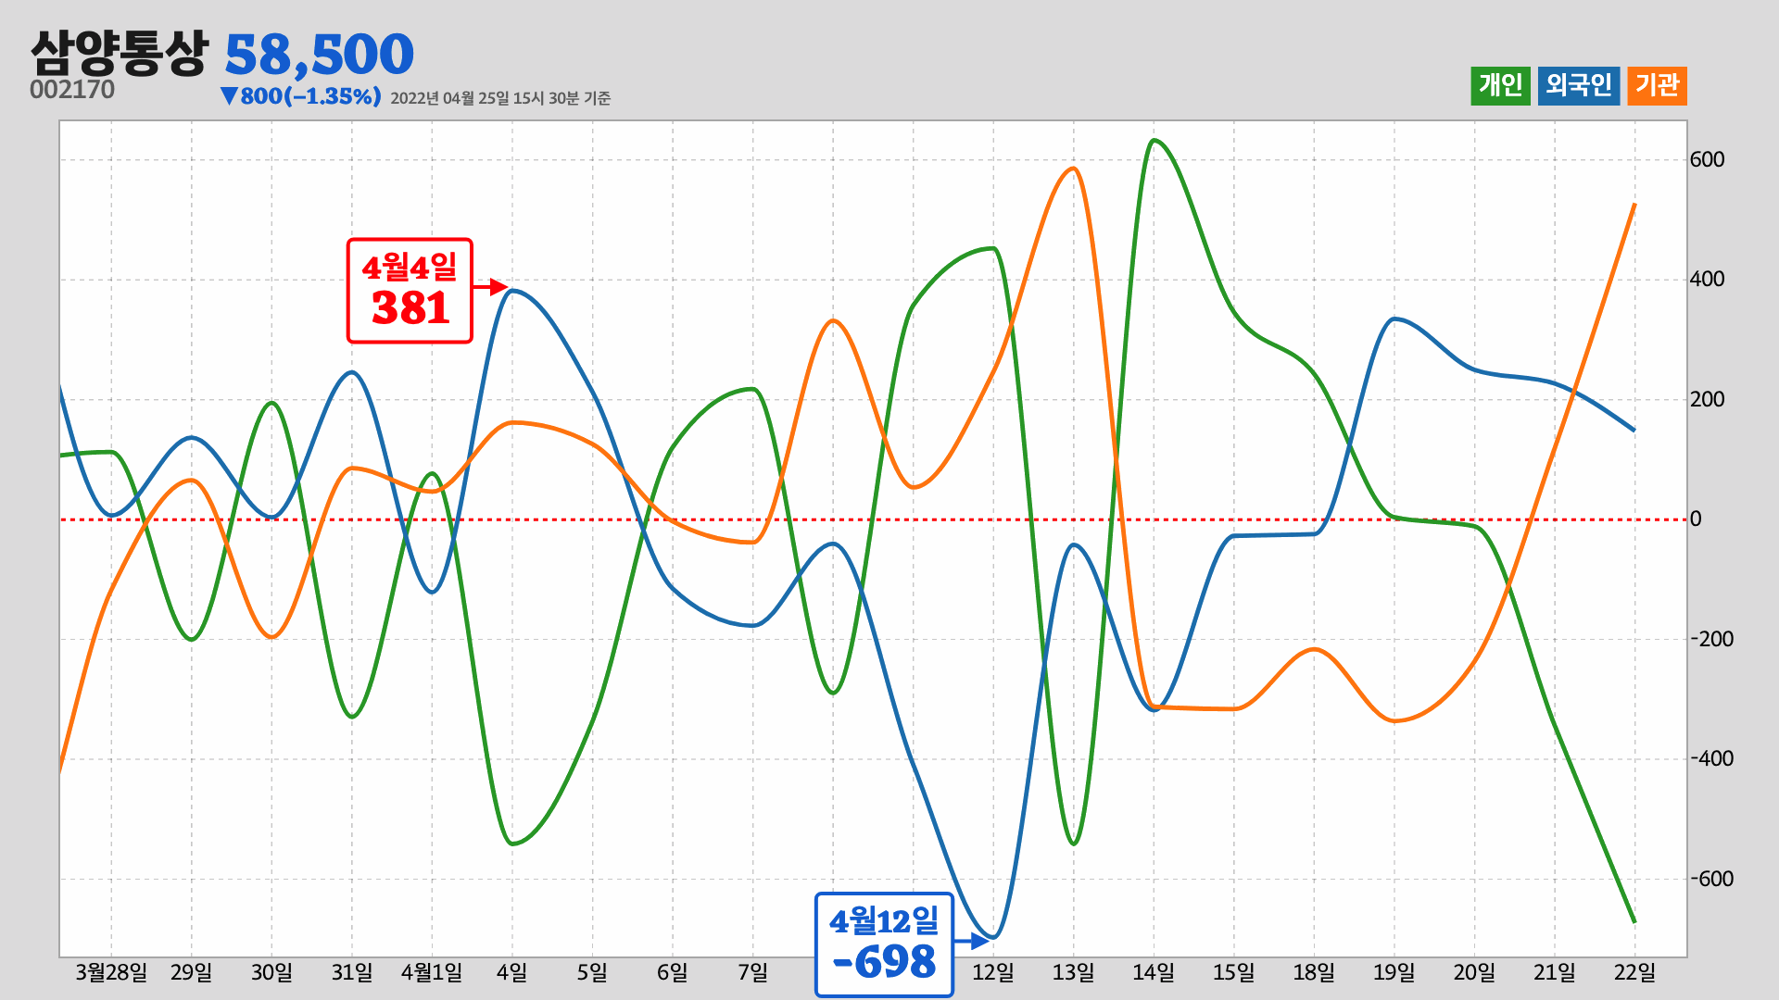Click the x-axis label 4월1일
The width and height of the screenshot is (1779, 1000).
coord(432,972)
